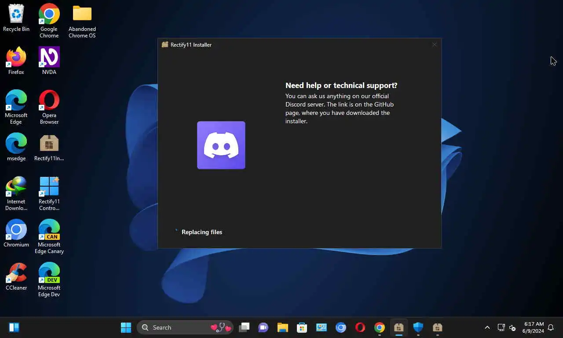Screen dimensions: 563x338
Task: Select the Microsoft Edge Canary desktop shortcut
Action: click(49, 237)
